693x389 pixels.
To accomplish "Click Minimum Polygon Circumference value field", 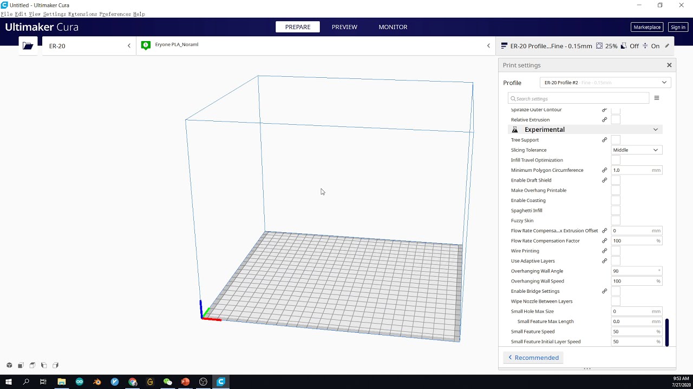I will tap(636, 170).
